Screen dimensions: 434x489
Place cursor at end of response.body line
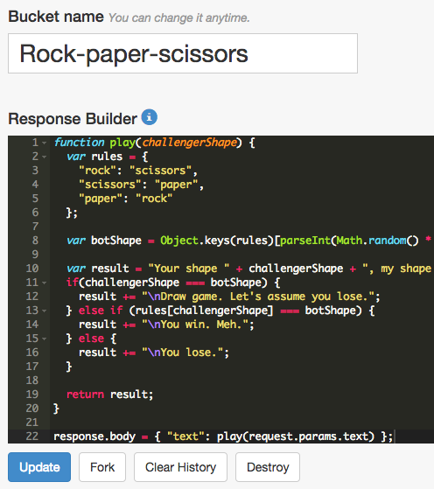pyautogui.click(x=395, y=437)
